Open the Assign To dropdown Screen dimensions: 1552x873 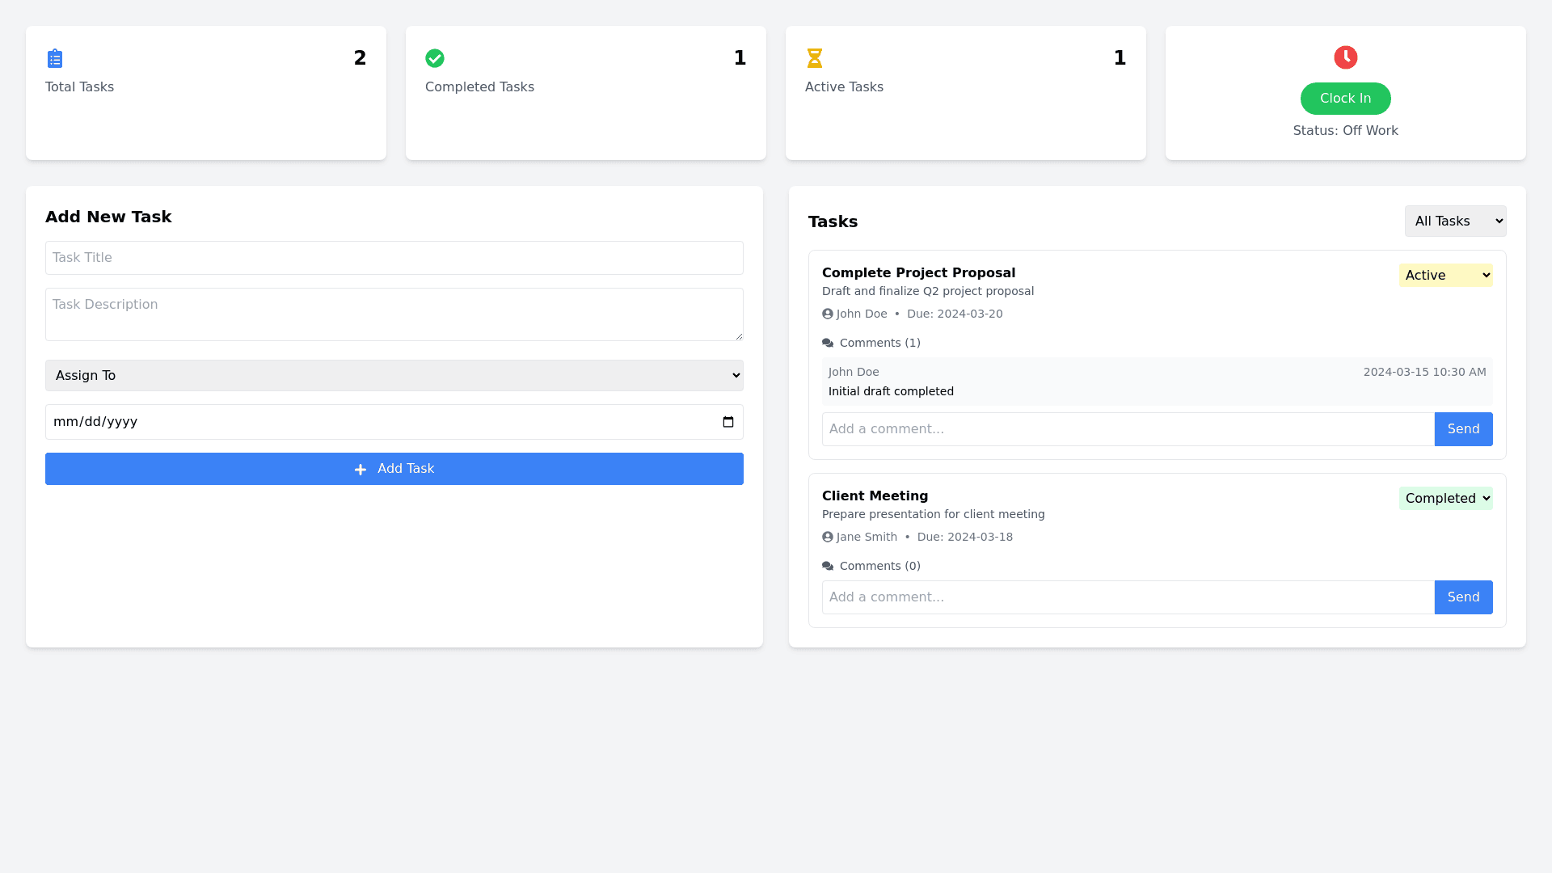pos(394,376)
